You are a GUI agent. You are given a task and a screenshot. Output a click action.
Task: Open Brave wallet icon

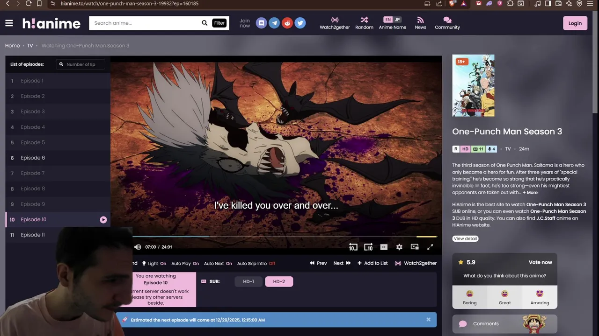558,3
